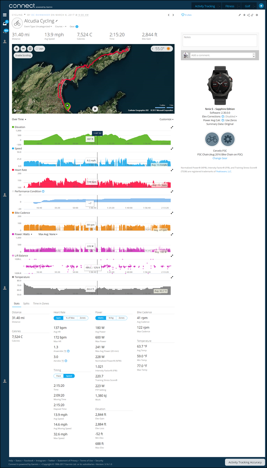267x468 pixels.
Task: Play the route animation on the map
Action: click(95, 109)
